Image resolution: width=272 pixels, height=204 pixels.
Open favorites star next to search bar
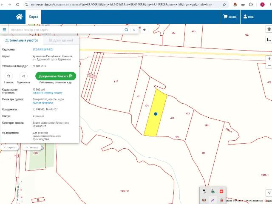[144, 30]
